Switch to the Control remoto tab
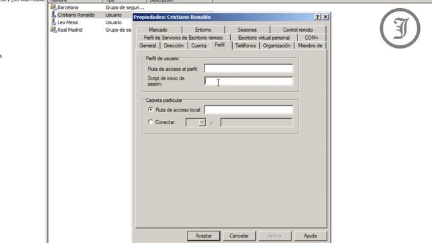 tap(298, 30)
